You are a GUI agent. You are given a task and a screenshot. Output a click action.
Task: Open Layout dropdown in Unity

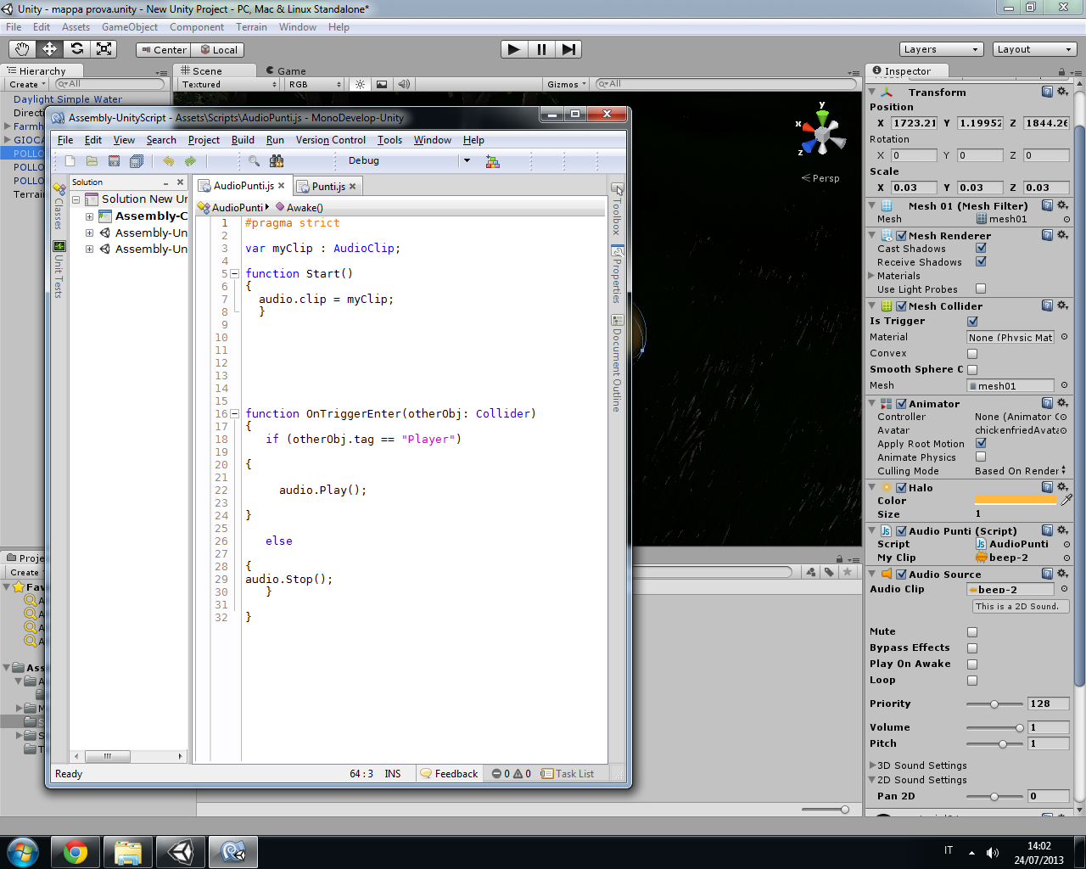point(1034,49)
